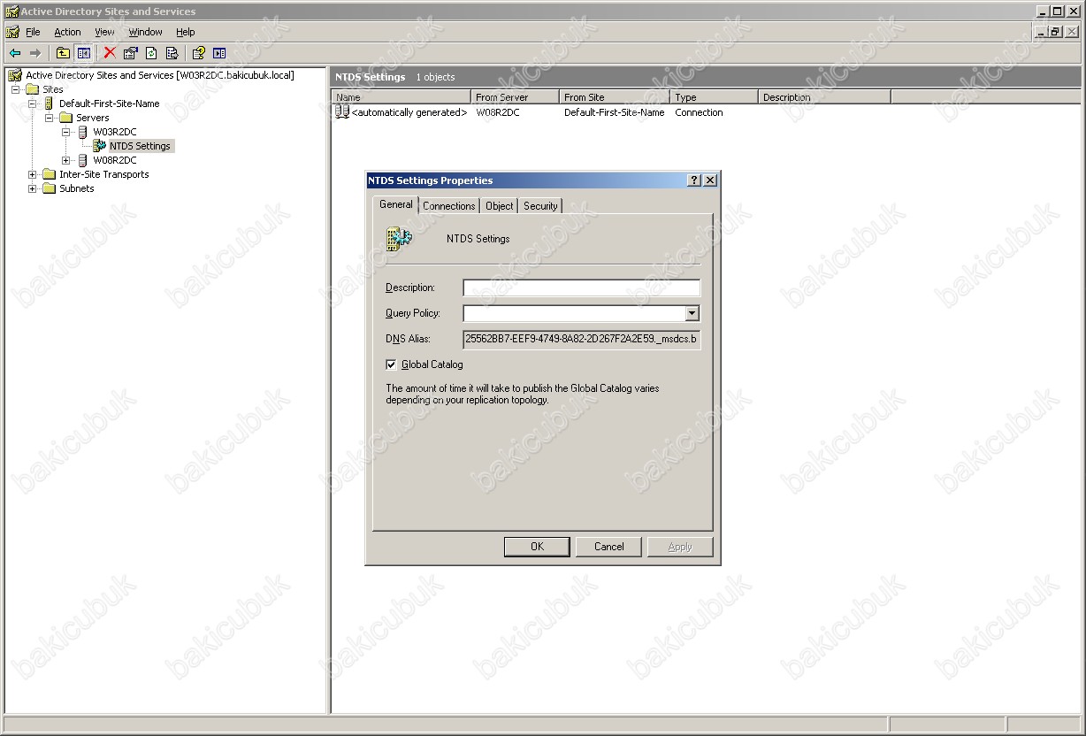Screen dimensions: 1086x736
Task: Click the W08R2DC From Server cell
Action: (x=498, y=112)
